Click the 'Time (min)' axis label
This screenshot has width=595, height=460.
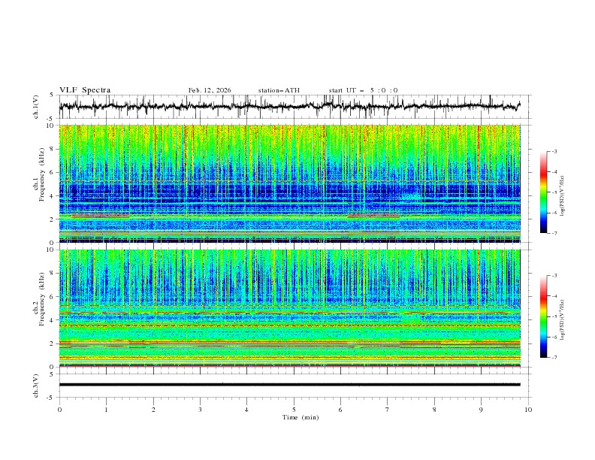tap(301, 417)
